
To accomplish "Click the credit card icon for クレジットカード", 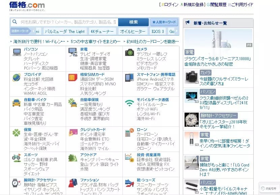I will 73,132.
